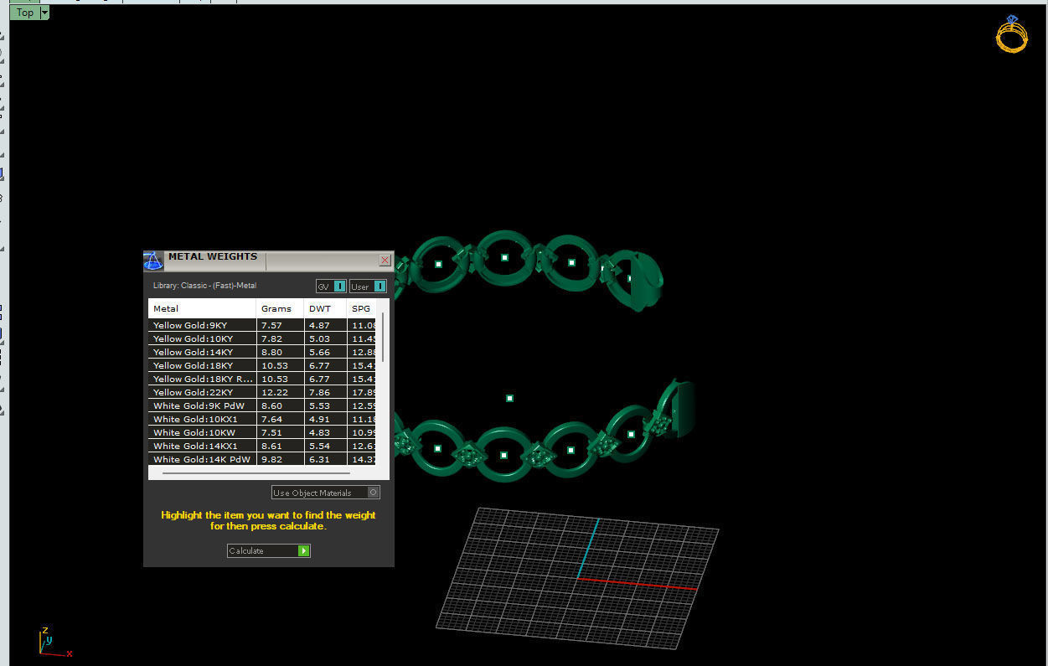This screenshot has width=1048, height=666.
Task: Select the White Gold:10KX1 row
Action: (263, 419)
